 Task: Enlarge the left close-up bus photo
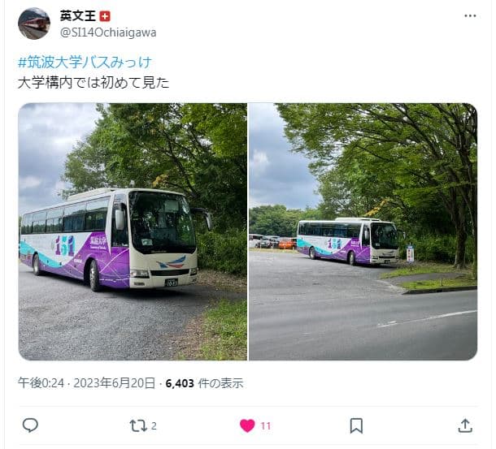click(133, 231)
